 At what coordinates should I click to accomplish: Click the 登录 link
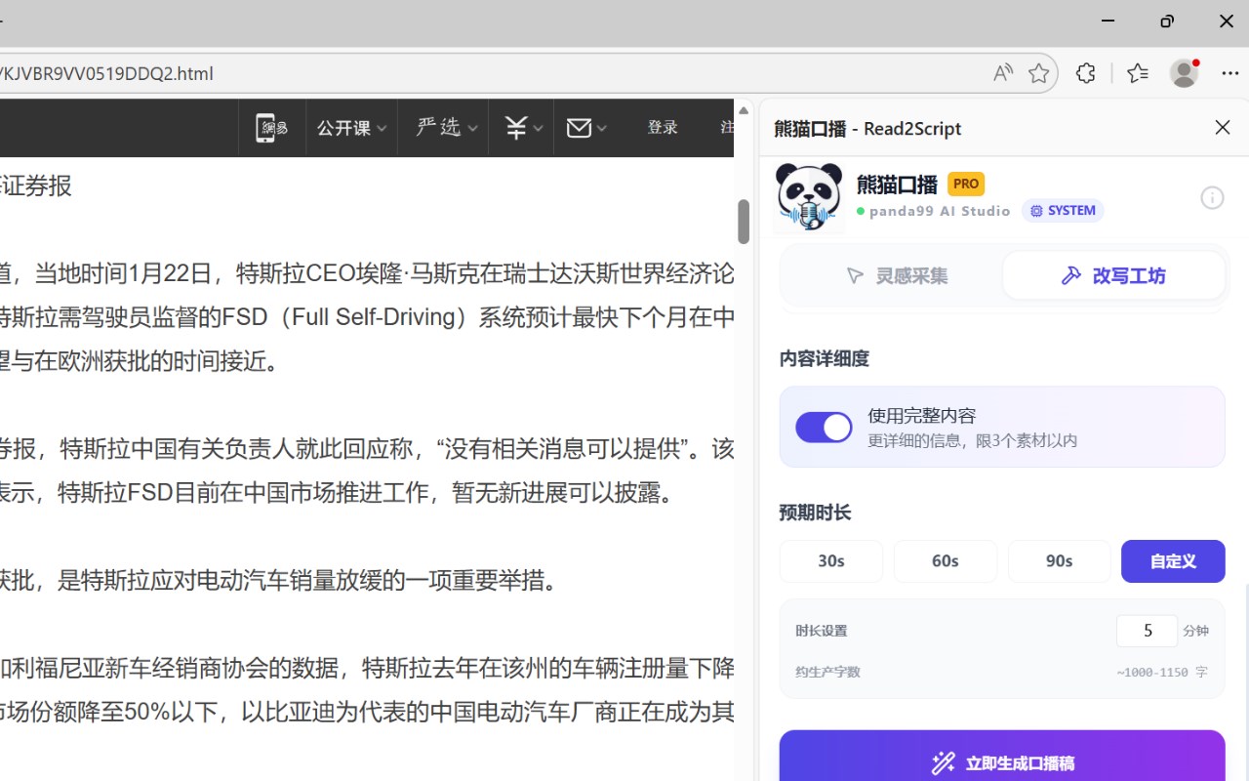pyautogui.click(x=663, y=128)
